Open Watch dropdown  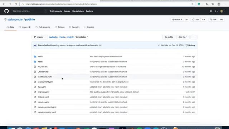177,20
